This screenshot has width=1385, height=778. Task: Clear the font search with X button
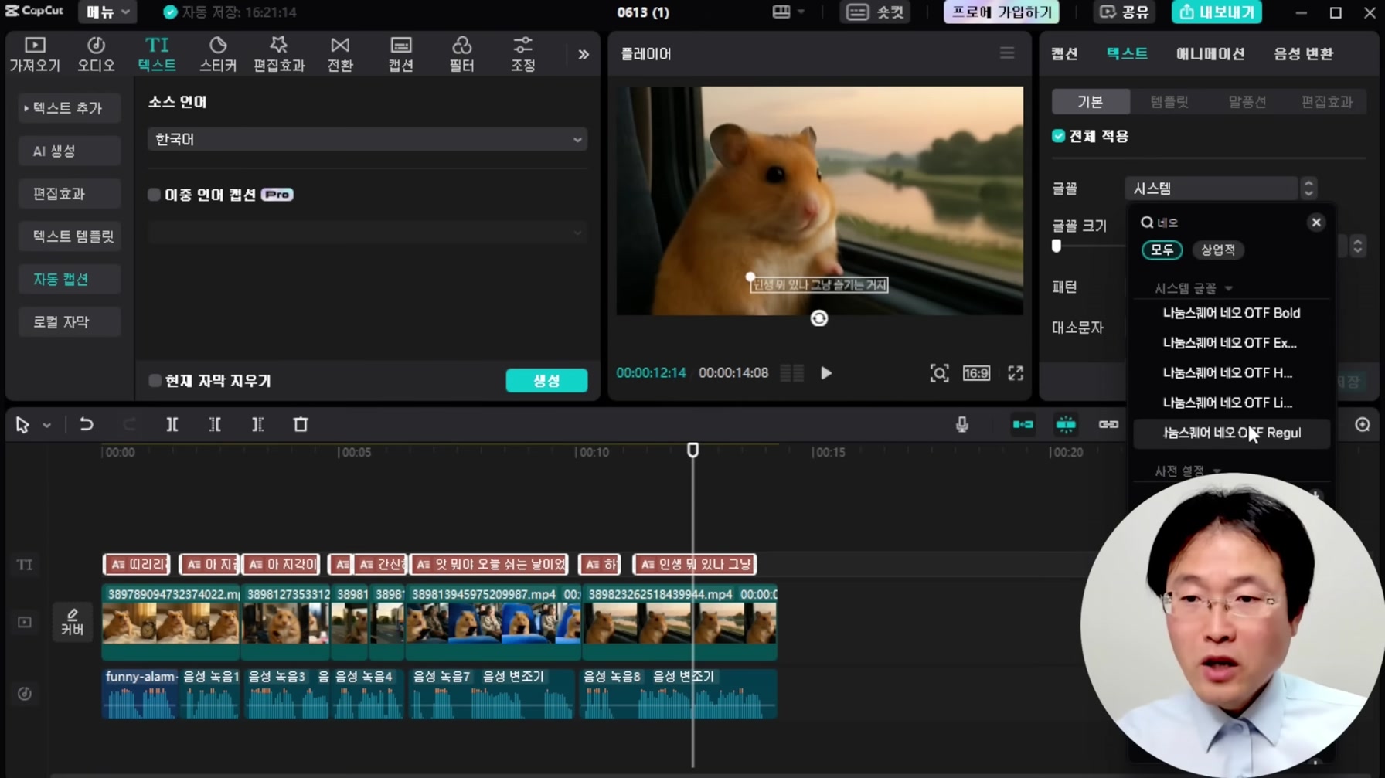click(1316, 223)
